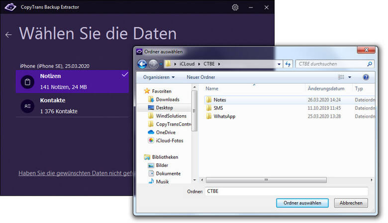Image resolution: width=388 pixels, height=223 pixels.
Task: Click the Kontakte contact card icon
Action: [x=27, y=106]
